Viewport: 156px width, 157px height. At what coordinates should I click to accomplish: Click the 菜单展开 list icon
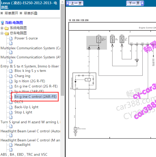click(2, 13)
